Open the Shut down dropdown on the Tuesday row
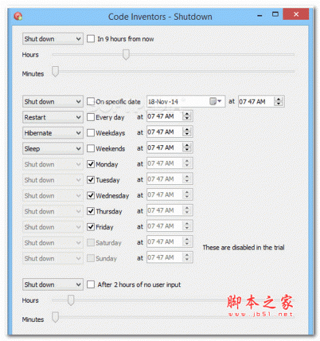320x341 pixels. tap(53, 180)
